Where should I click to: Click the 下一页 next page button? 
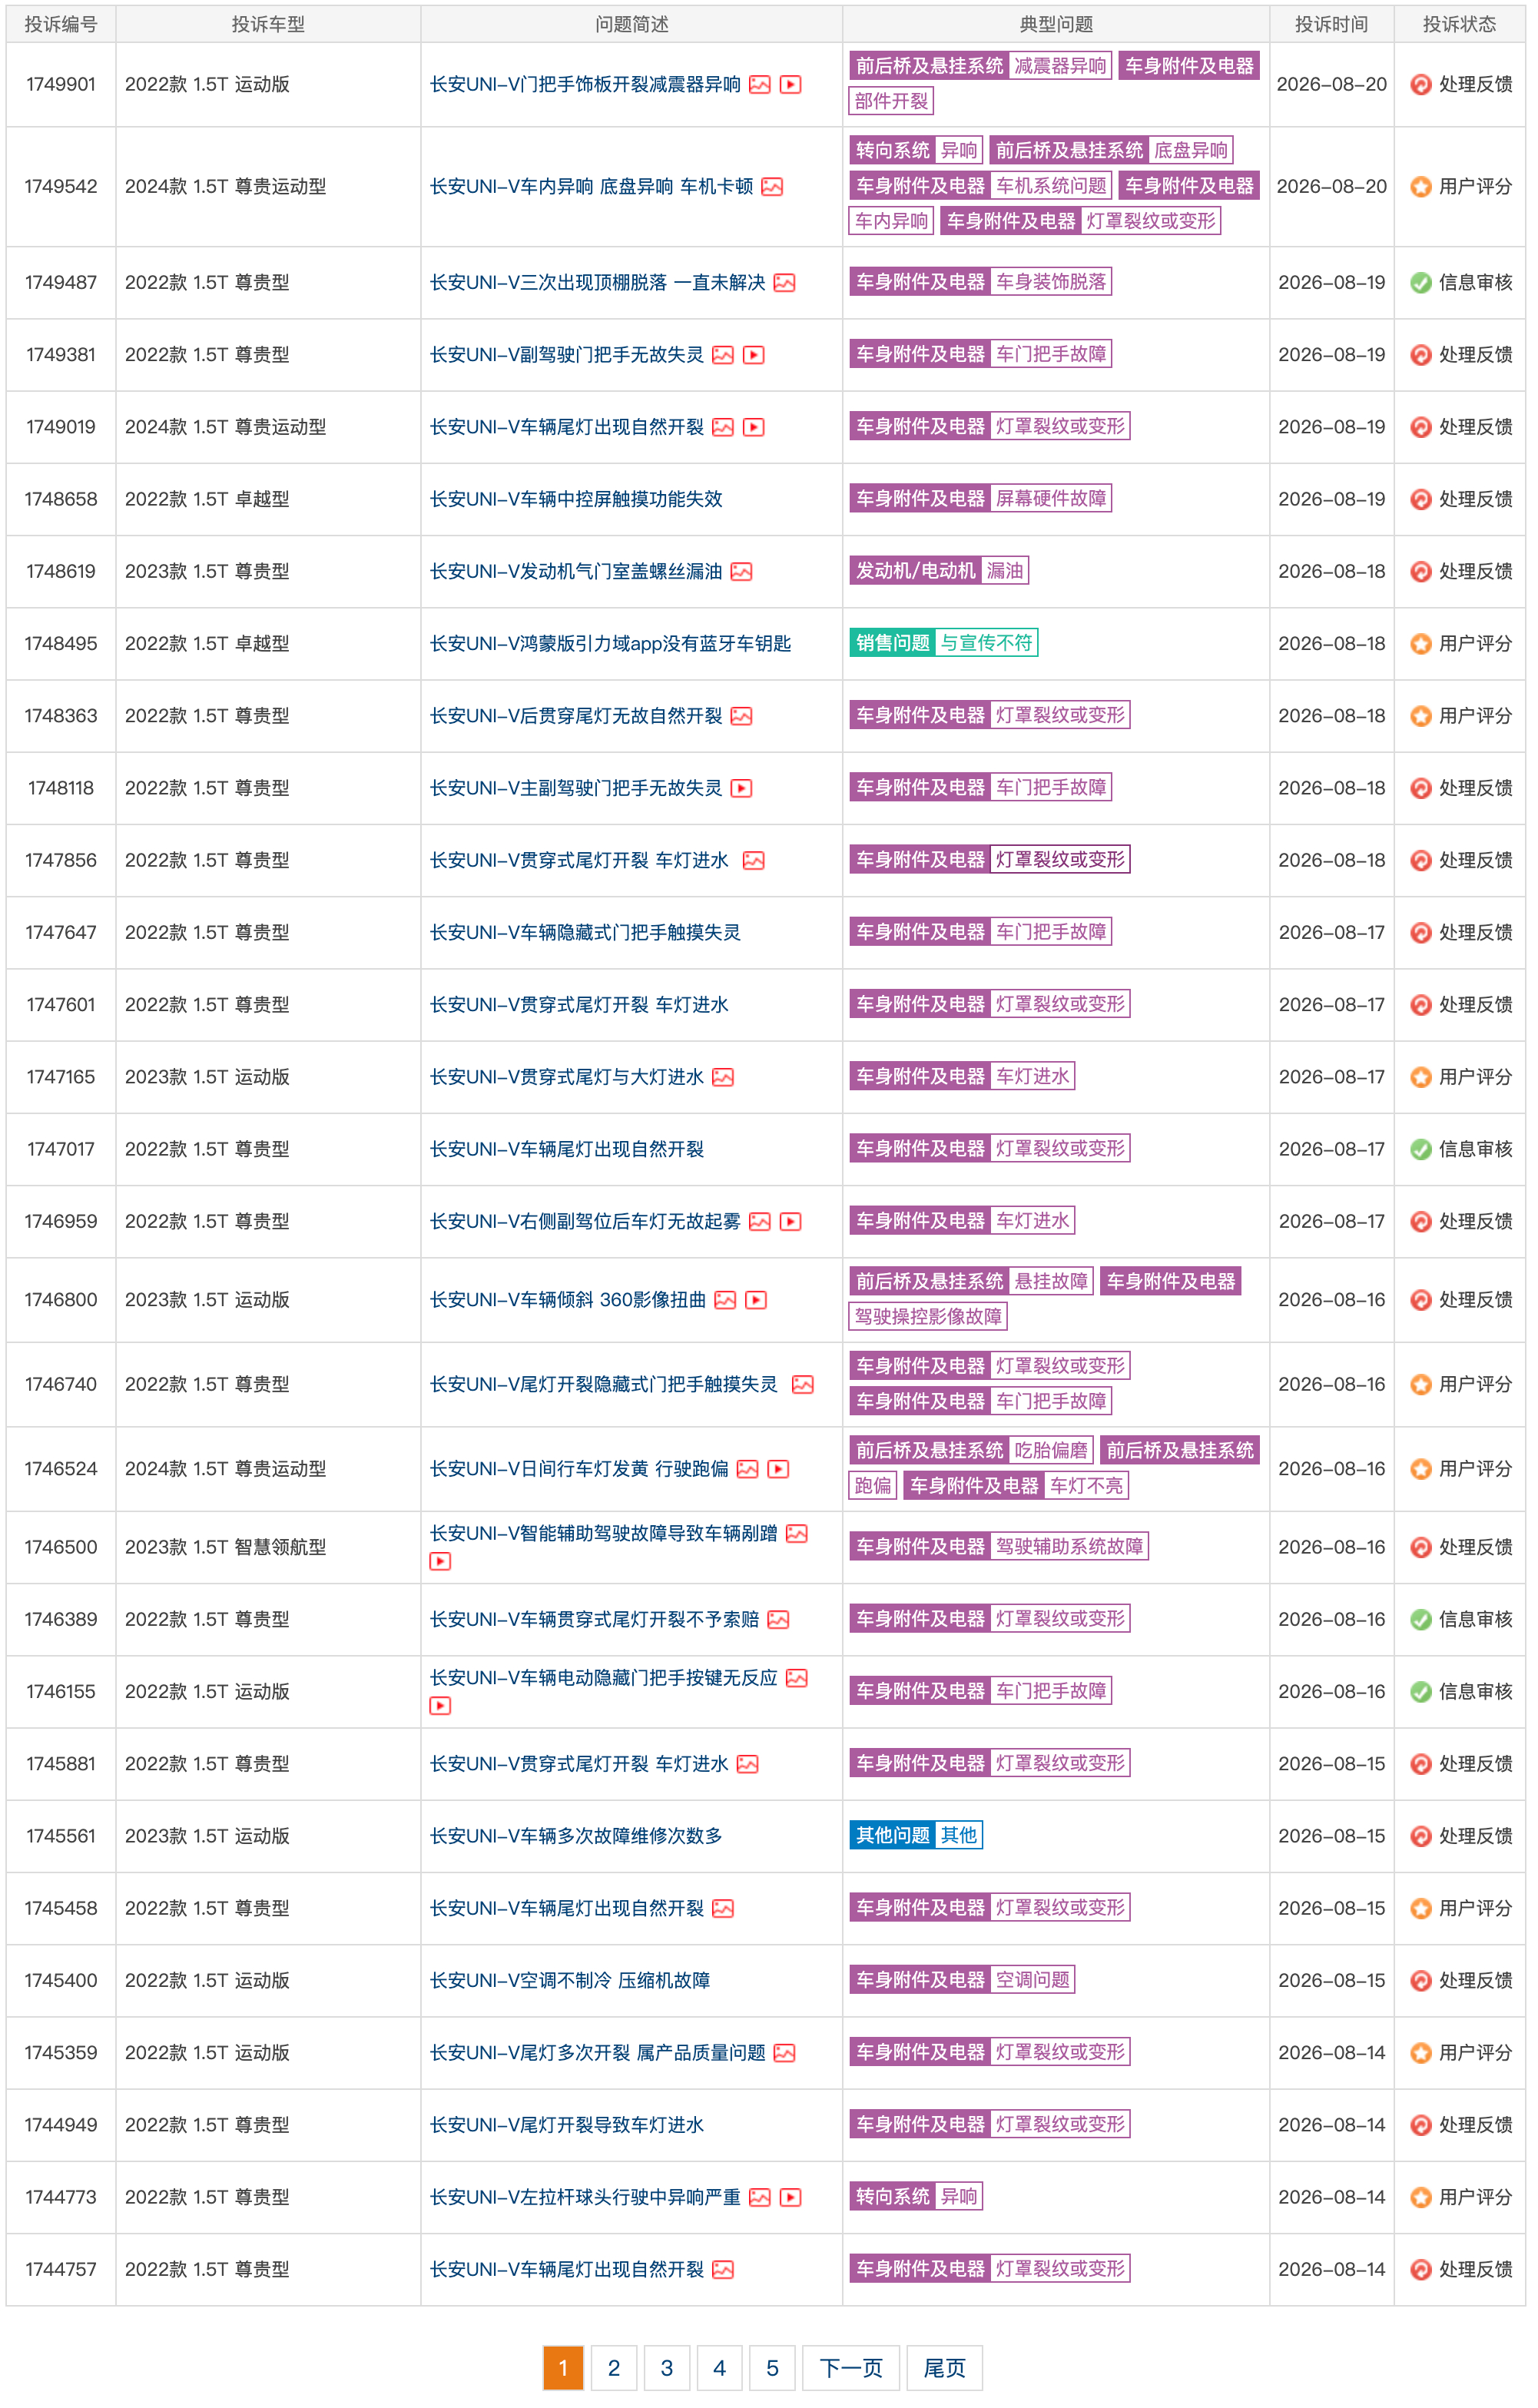[851, 2368]
